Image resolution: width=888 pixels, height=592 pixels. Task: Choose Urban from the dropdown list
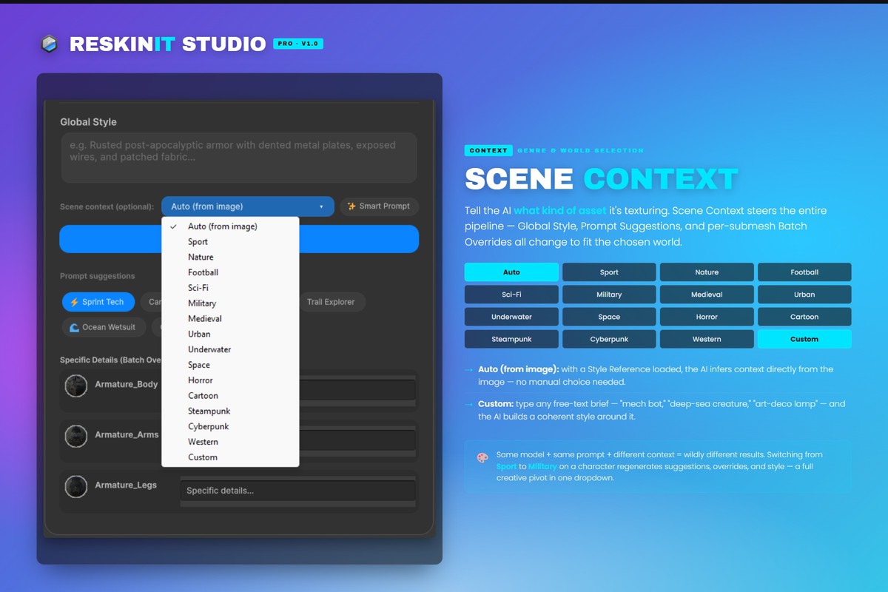coord(230,334)
